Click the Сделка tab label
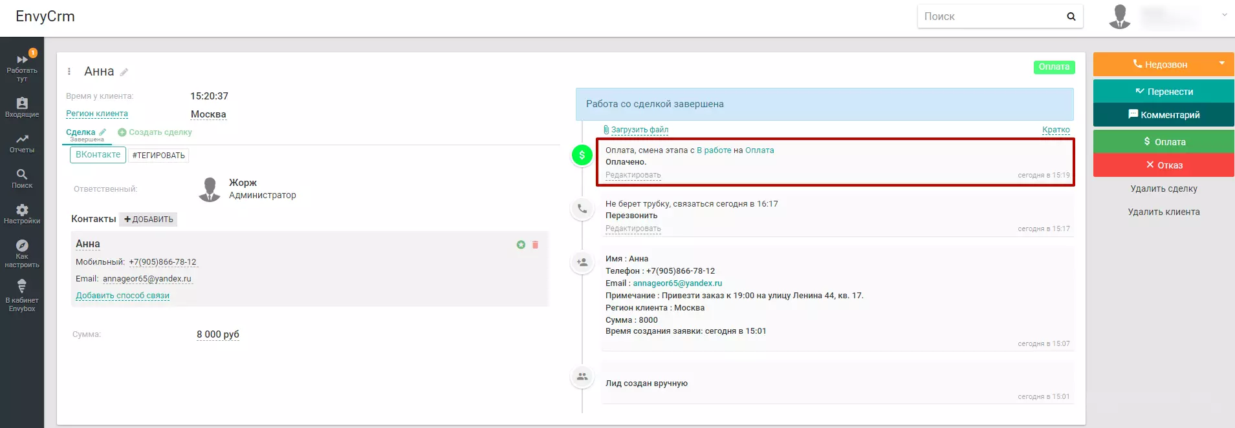This screenshot has width=1235, height=428. click(80, 132)
